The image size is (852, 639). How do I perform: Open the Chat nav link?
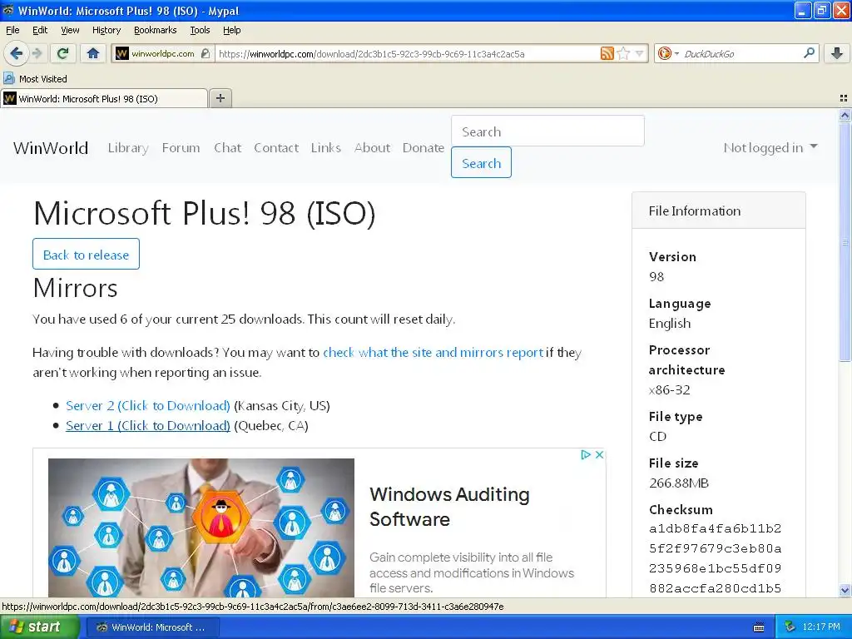(x=227, y=148)
